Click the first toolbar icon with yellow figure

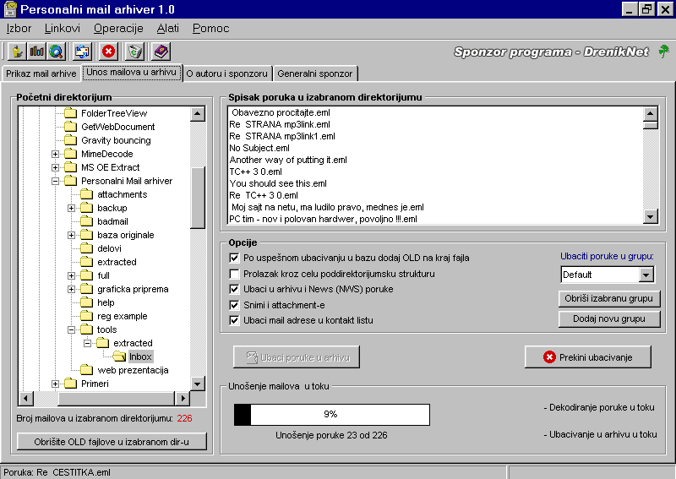(17, 52)
